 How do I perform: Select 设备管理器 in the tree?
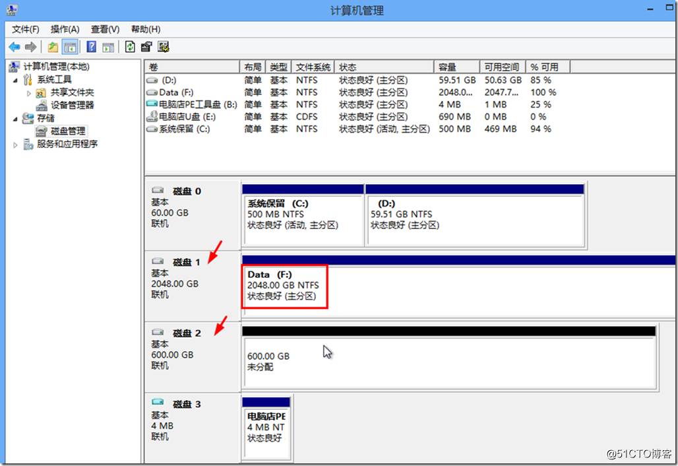click(x=72, y=105)
